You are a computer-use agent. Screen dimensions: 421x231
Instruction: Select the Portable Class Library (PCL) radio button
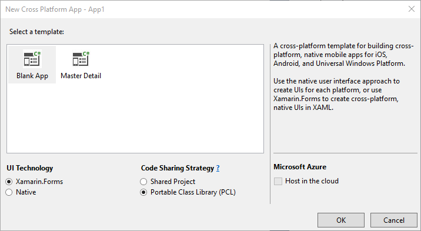tap(143, 192)
